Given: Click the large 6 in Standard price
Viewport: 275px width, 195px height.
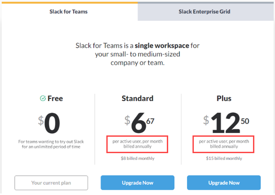Looking at the screenshot, I should pyautogui.click(x=138, y=124).
